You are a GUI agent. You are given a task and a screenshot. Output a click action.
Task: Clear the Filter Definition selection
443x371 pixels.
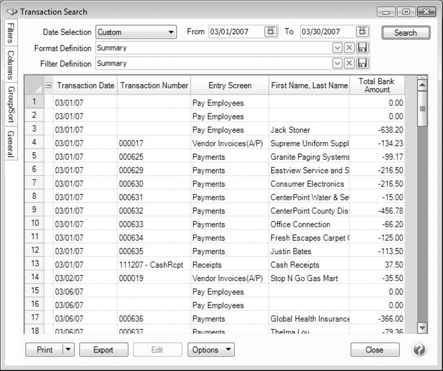coord(349,64)
